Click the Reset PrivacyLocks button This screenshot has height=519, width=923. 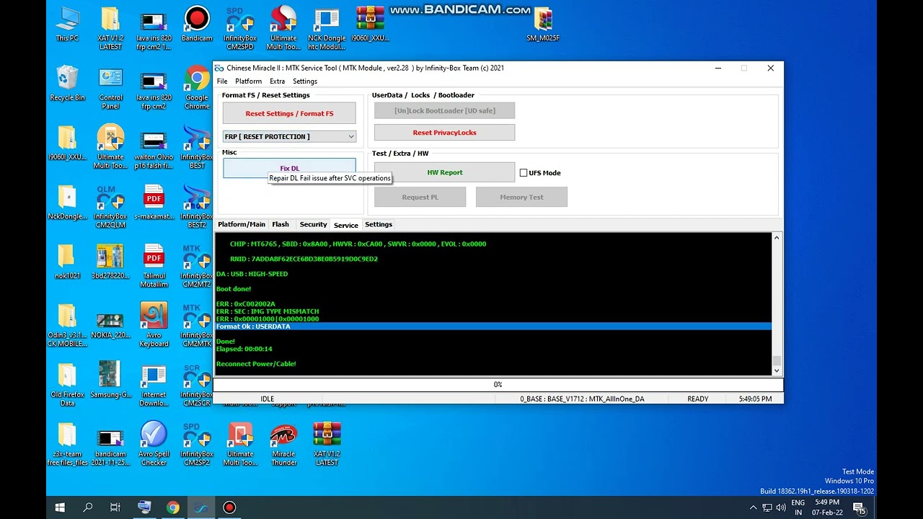pos(444,133)
